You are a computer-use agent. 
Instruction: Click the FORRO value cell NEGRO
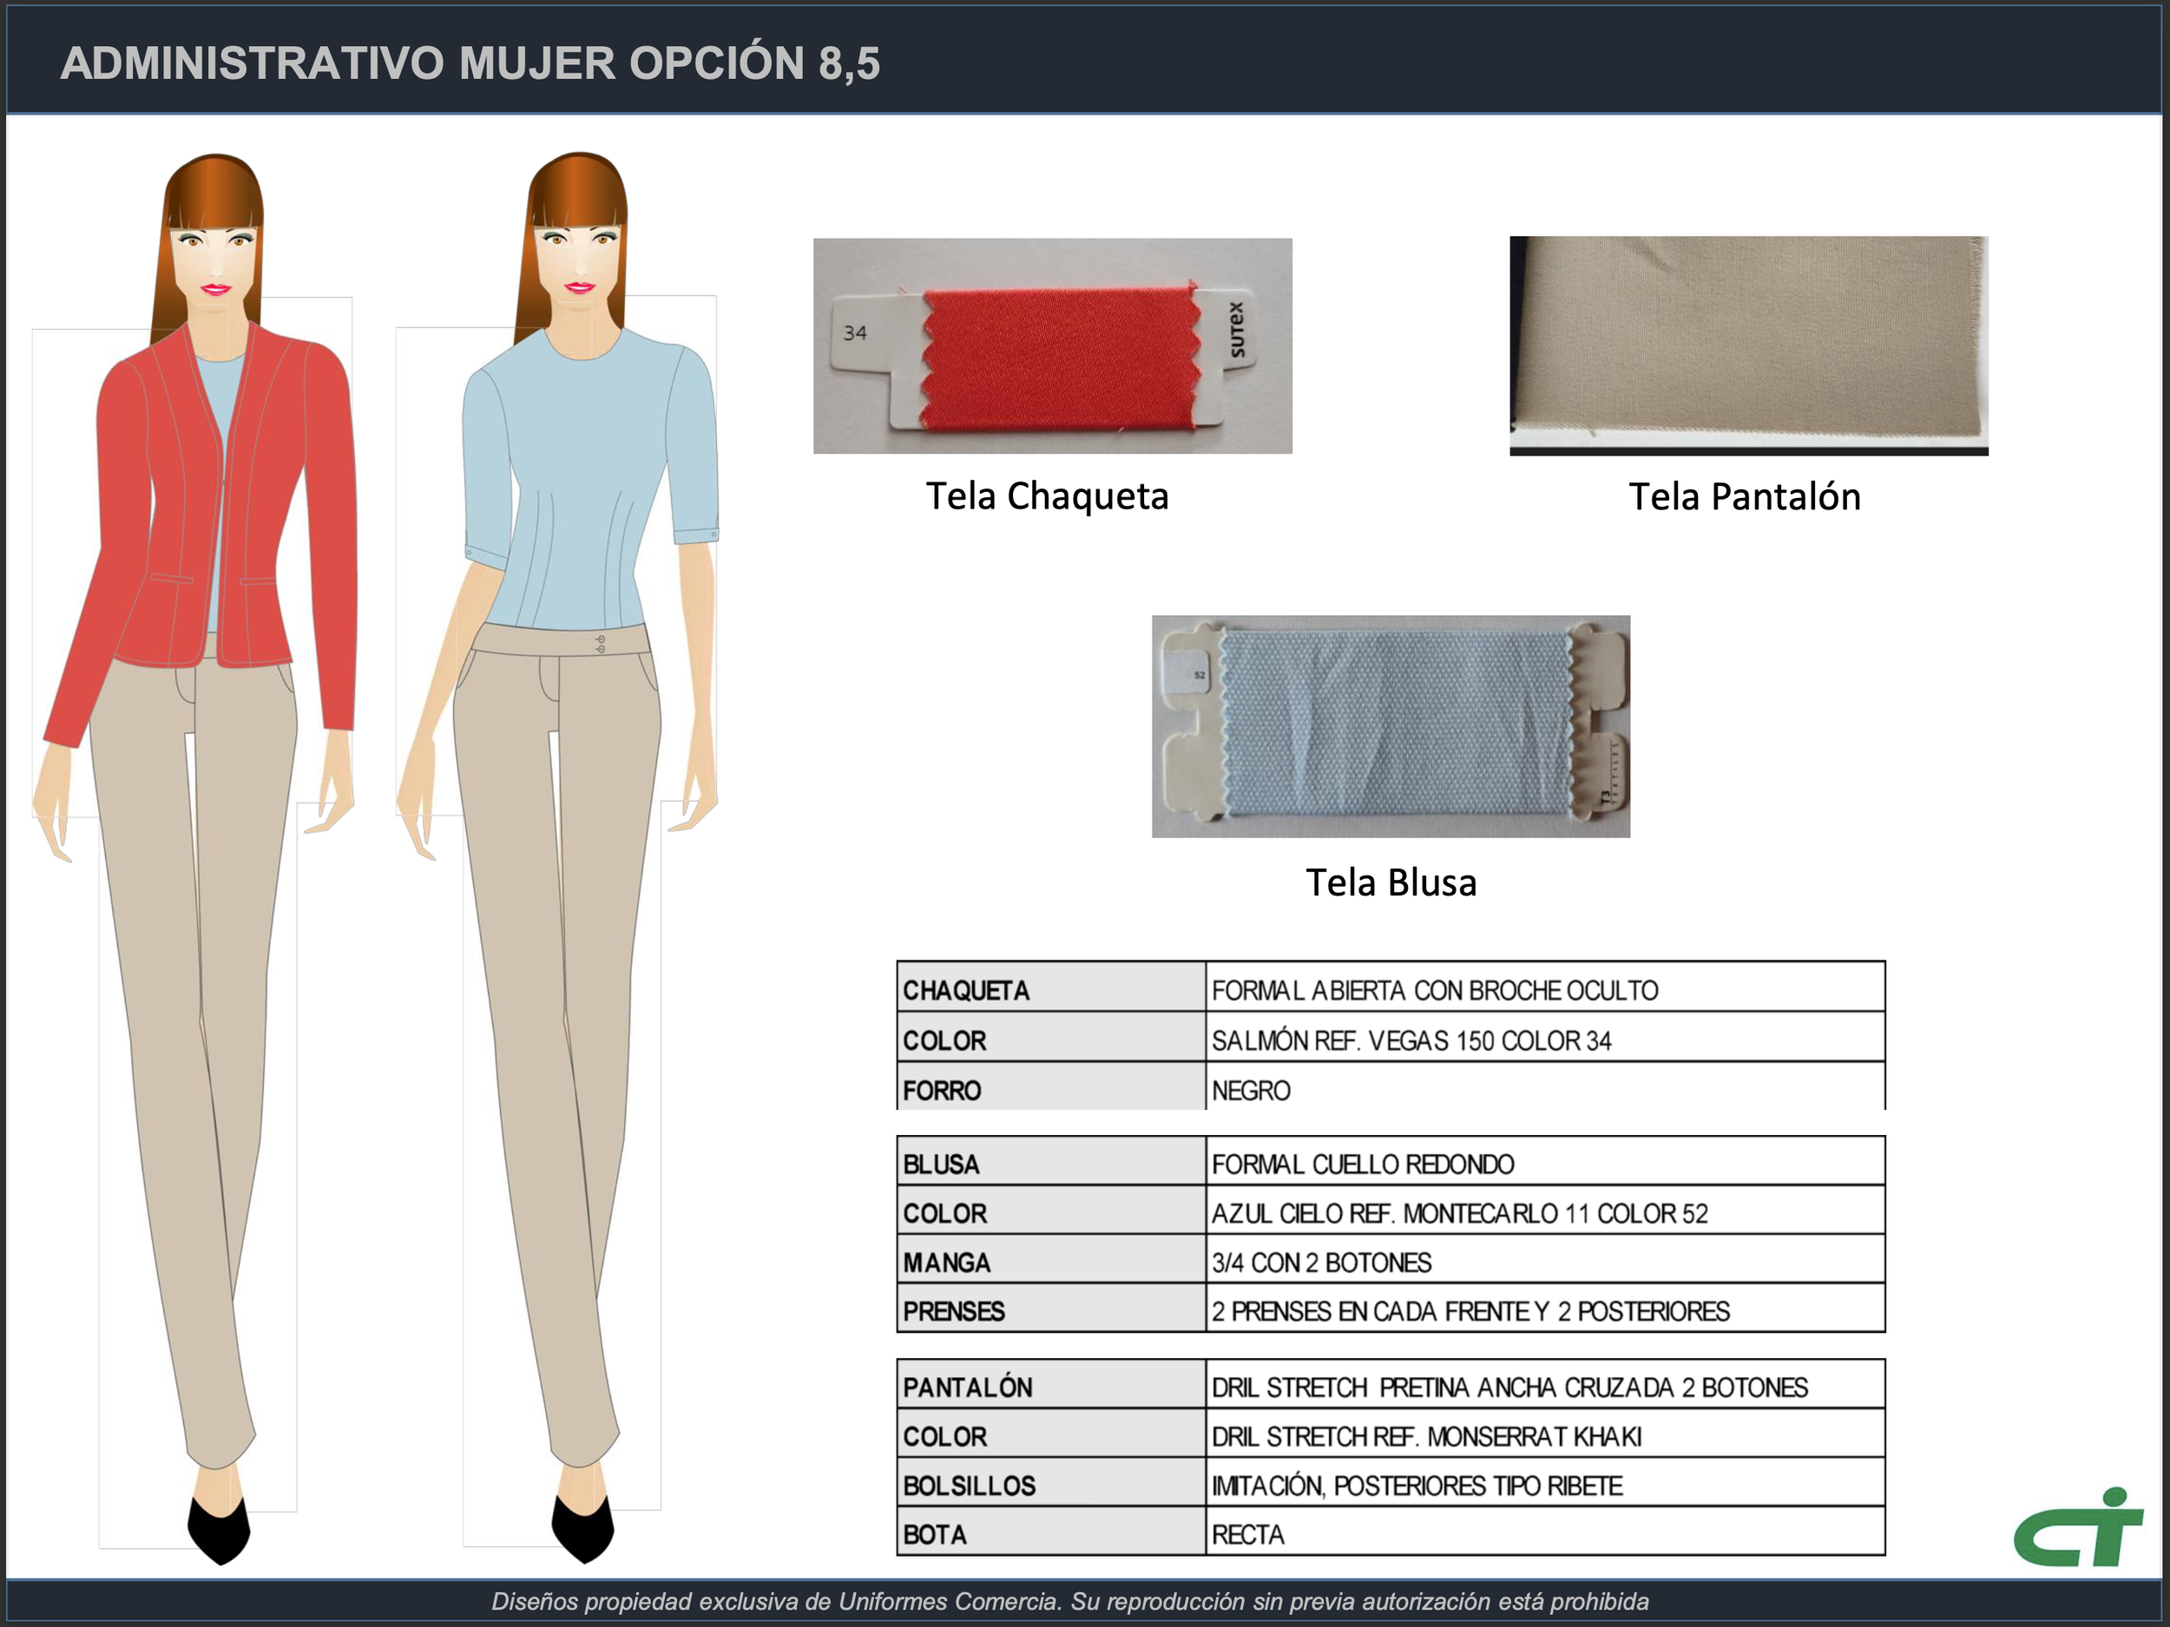(x=1544, y=1091)
